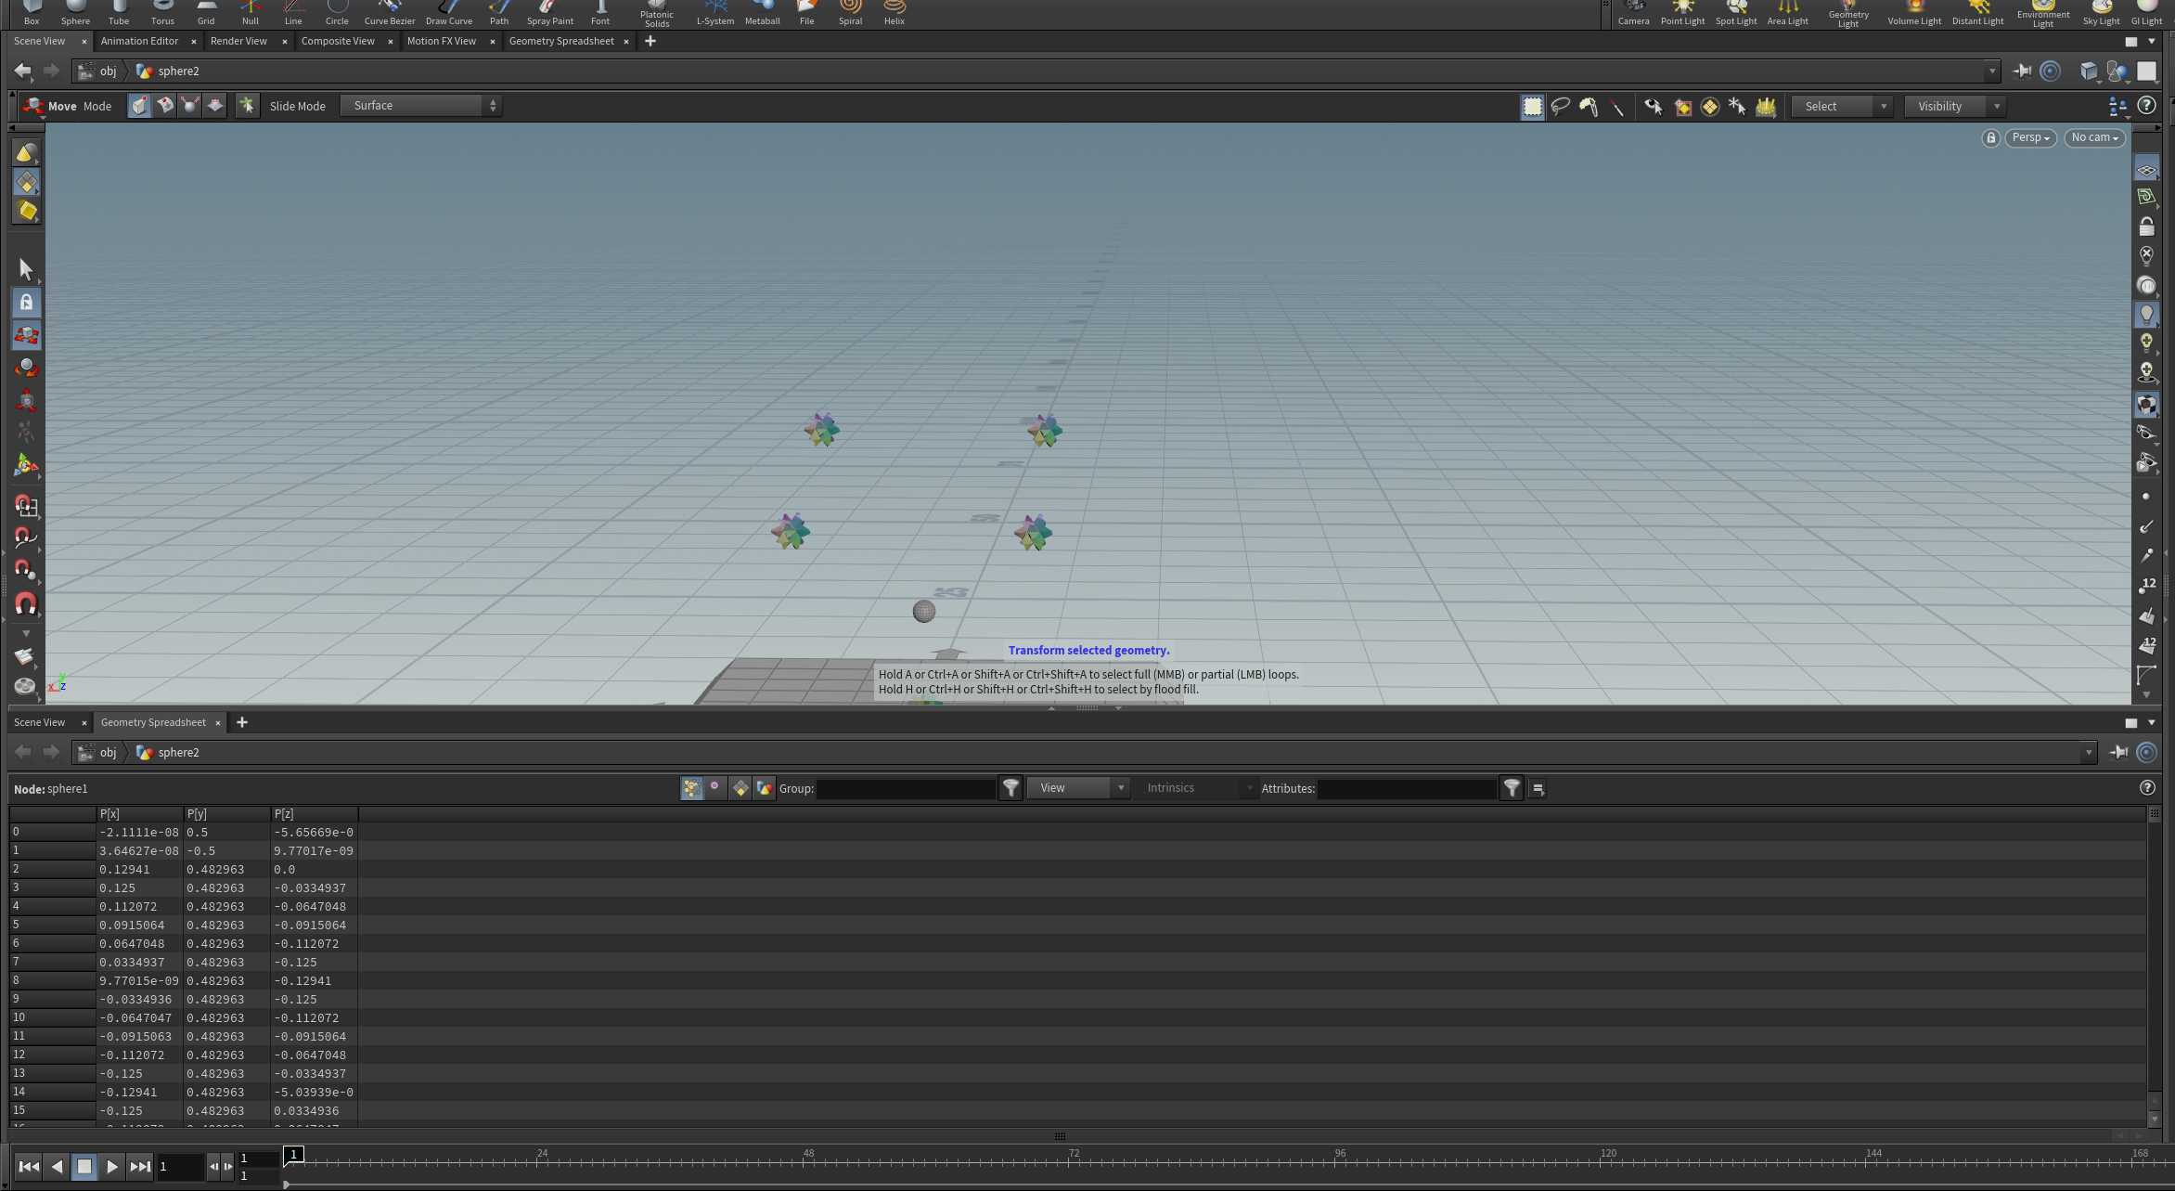Open the Composite View tab

338,41
